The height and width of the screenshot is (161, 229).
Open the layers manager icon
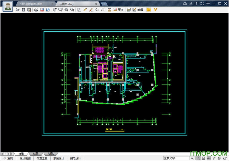[129, 10]
